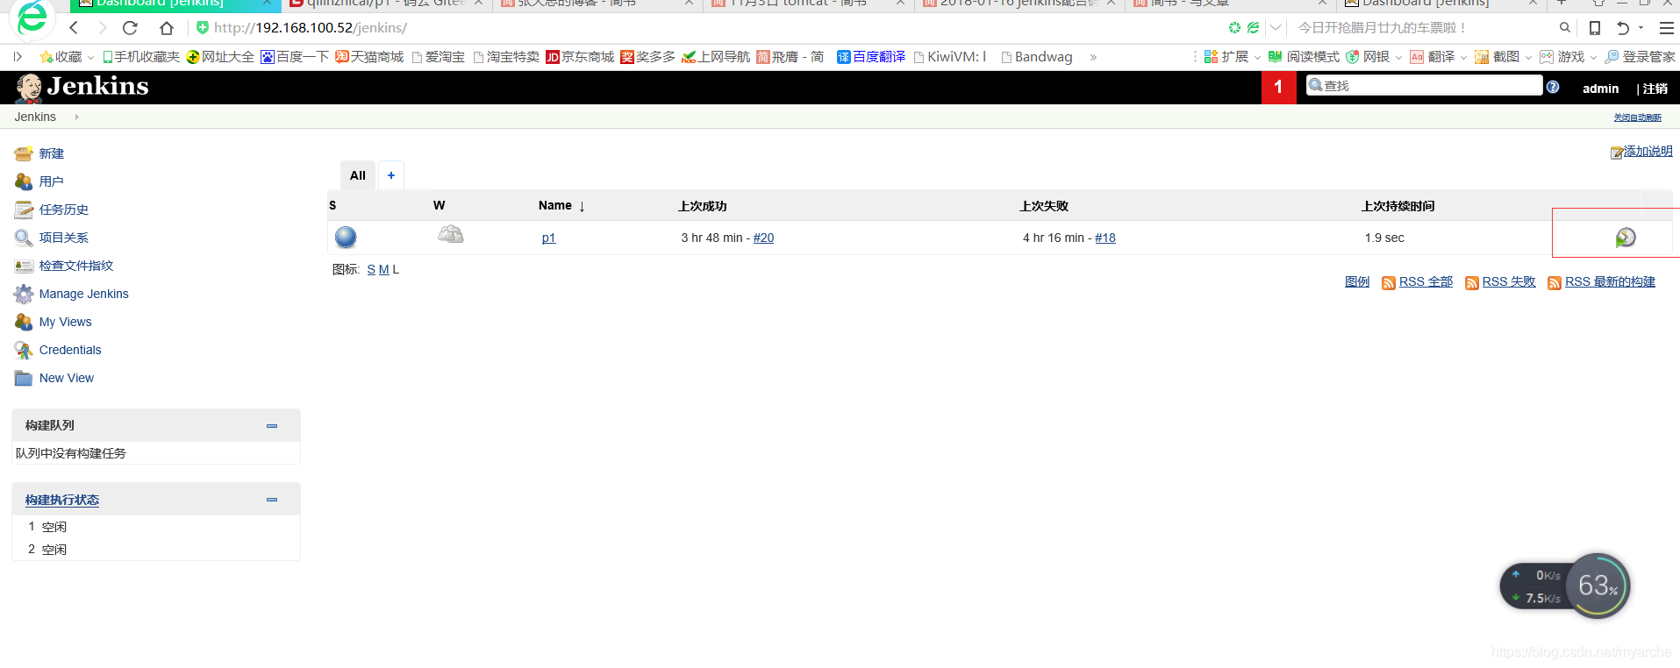Schedule a build for p1 icon
The height and width of the screenshot is (668, 1680).
click(1626, 238)
